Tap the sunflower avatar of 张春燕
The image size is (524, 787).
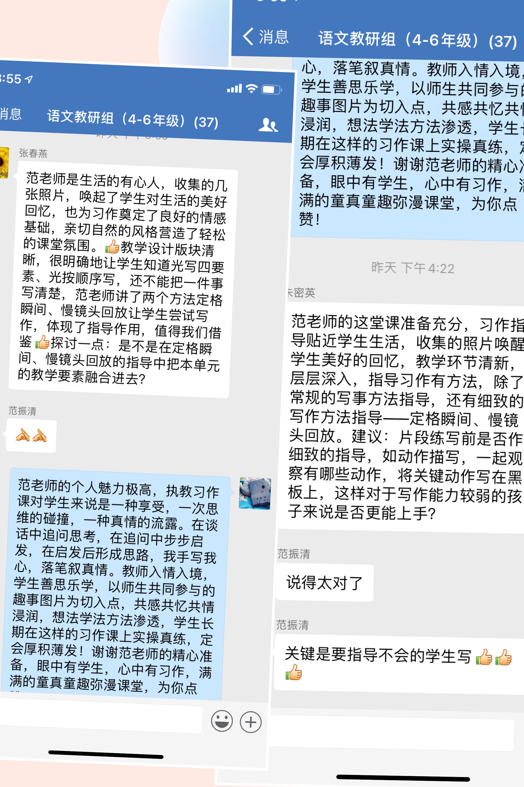[4, 162]
